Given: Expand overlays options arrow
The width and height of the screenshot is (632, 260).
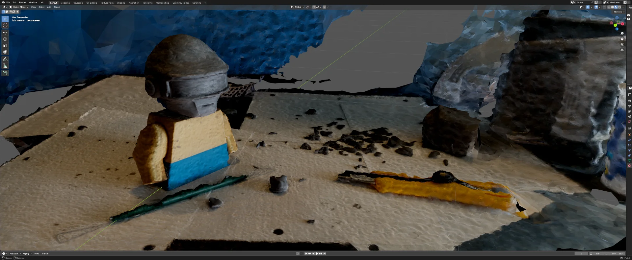Looking at the screenshot, I should click(600, 7).
